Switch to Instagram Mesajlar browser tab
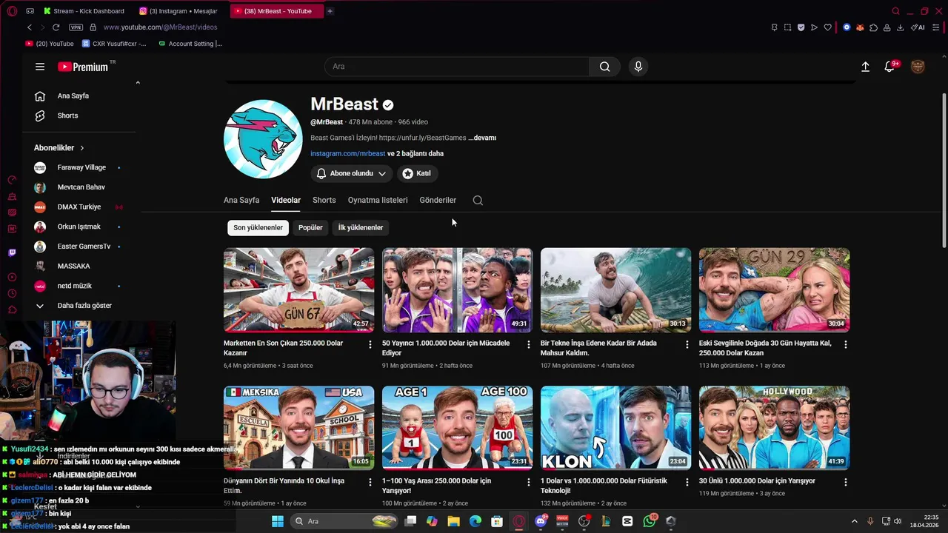This screenshot has height=533, width=948. [x=178, y=11]
